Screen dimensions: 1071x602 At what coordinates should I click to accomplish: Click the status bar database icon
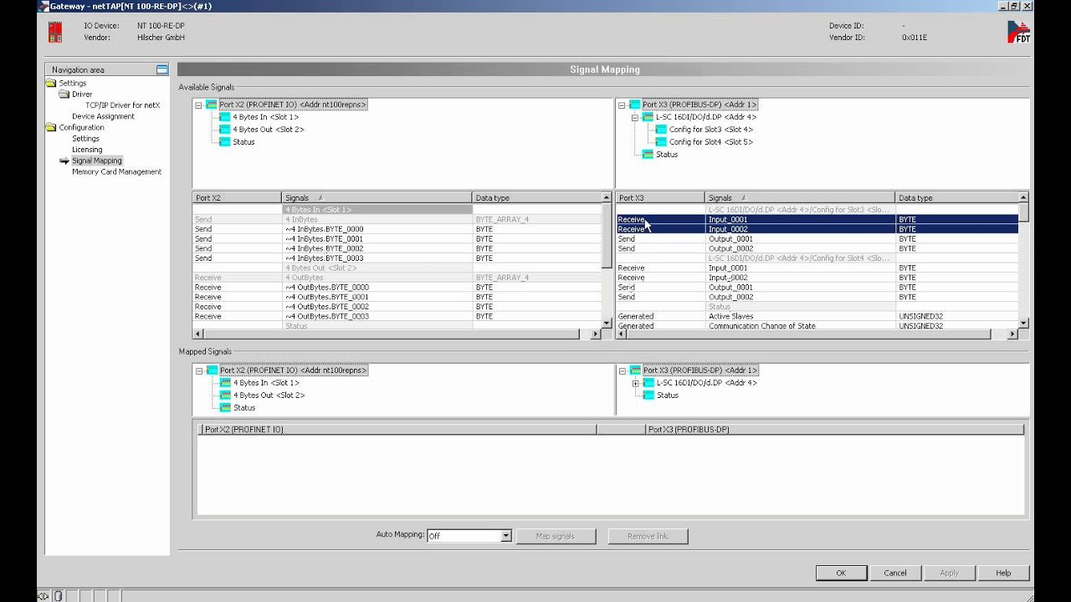click(58, 596)
